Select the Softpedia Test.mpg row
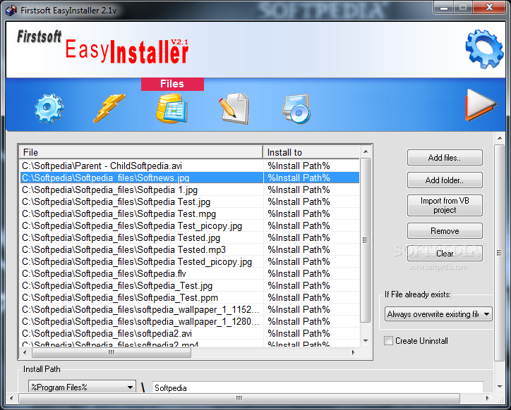This screenshot has width=511, height=410. (190, 213)
